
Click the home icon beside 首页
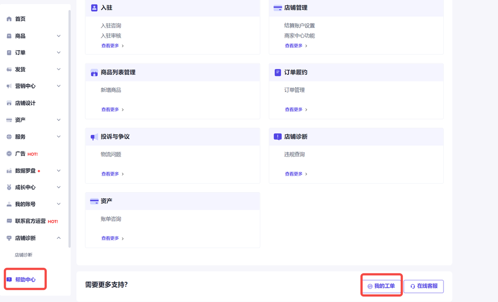pyautogui.click(x=9, y=19)
